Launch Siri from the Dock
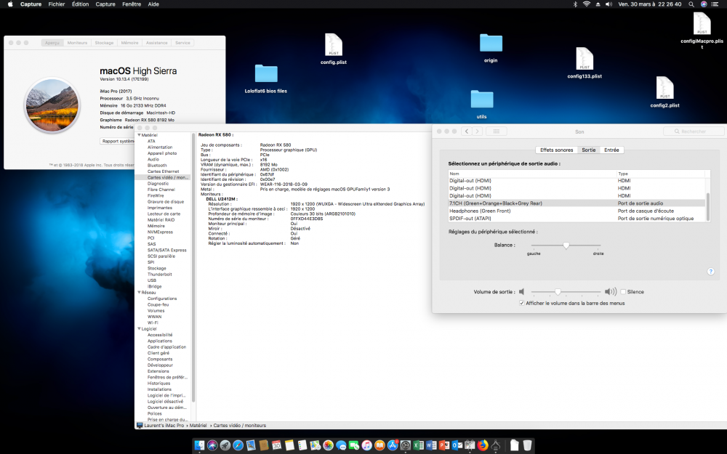Screen dimensions: 727x454 [x=212, y=445]
